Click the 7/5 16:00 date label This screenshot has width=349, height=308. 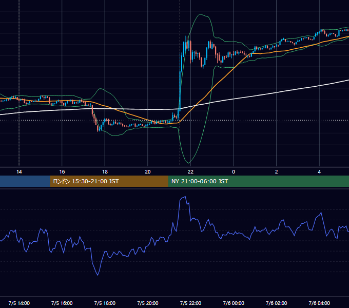(62, 303)
